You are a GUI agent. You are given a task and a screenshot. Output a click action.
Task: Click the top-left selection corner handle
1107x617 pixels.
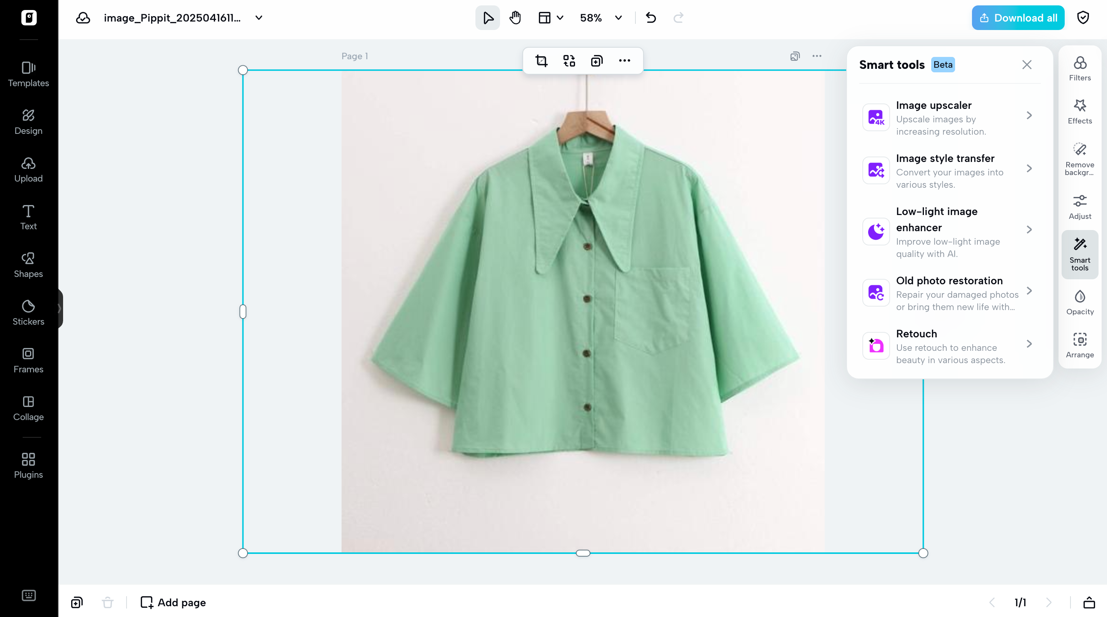pos(243,70)
